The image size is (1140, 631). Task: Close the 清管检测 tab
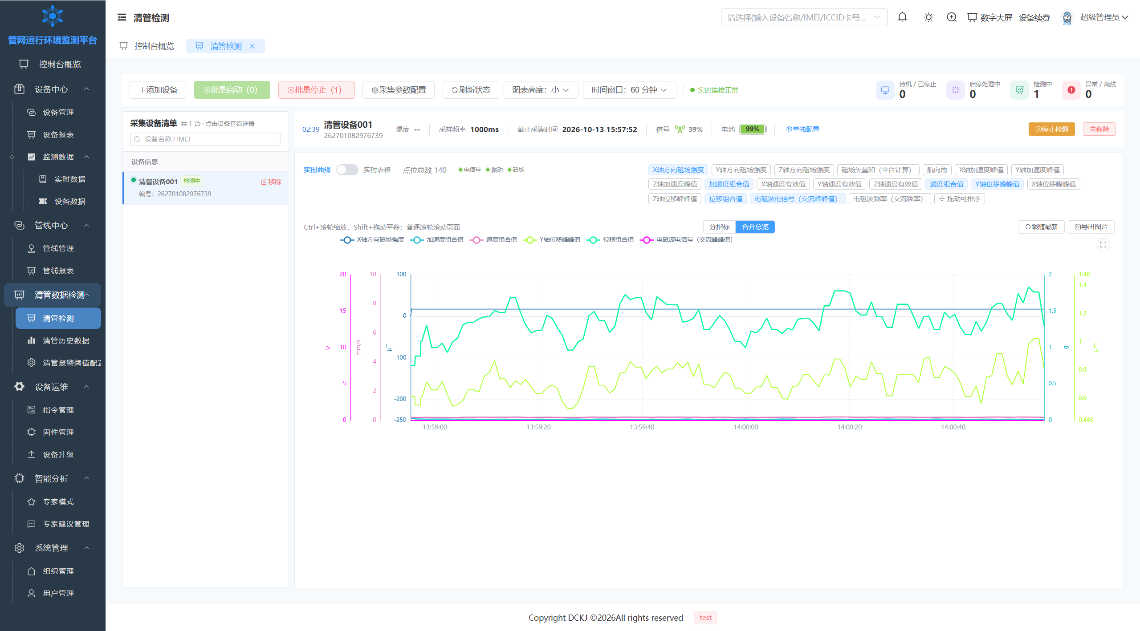point(252,46)
